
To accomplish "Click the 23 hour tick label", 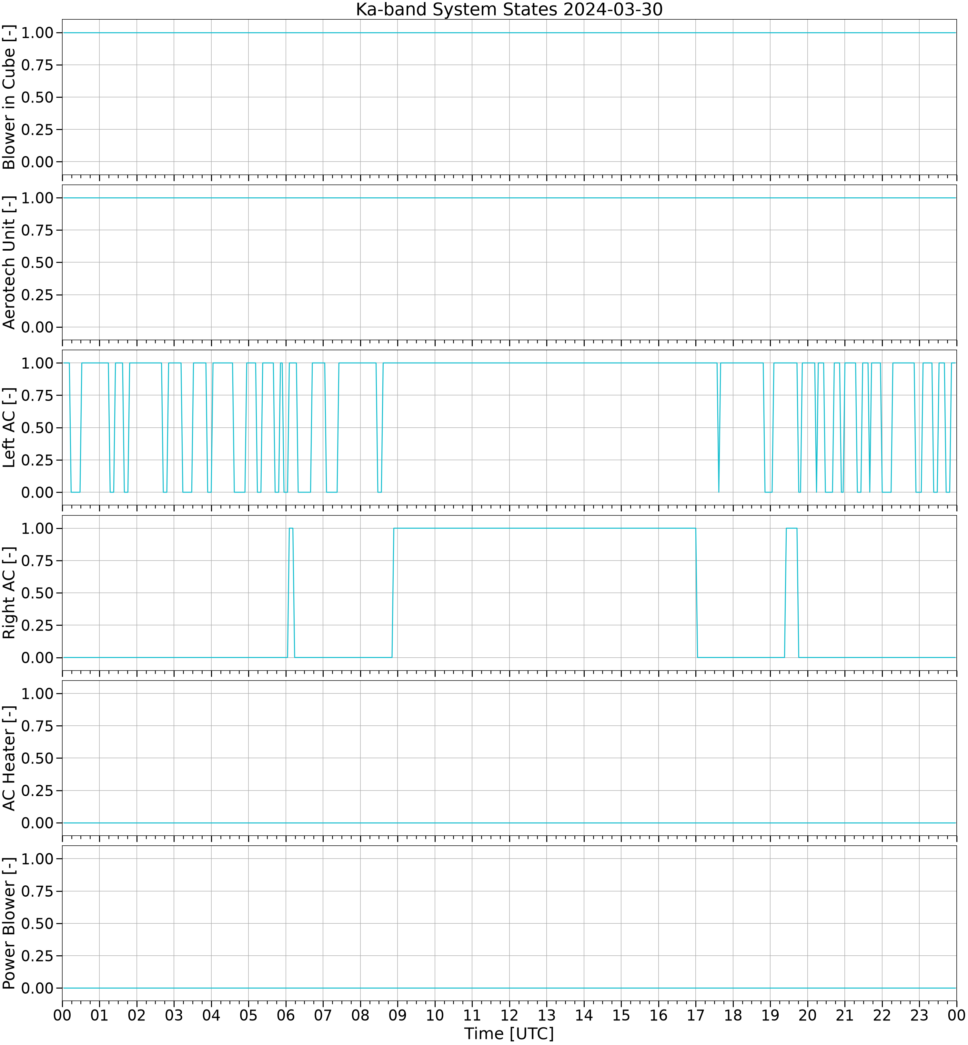I will point(919,1015).
